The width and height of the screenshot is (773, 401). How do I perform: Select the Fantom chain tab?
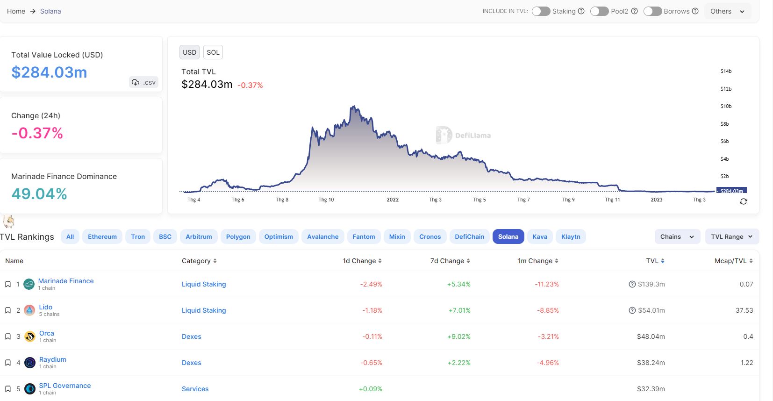(364, 236)
